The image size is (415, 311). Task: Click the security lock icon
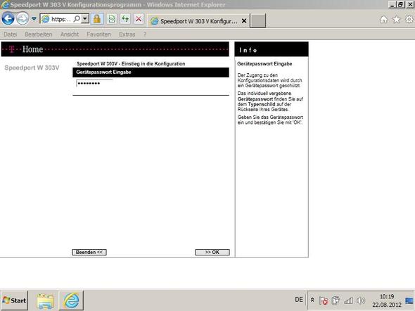click(97, 19)
